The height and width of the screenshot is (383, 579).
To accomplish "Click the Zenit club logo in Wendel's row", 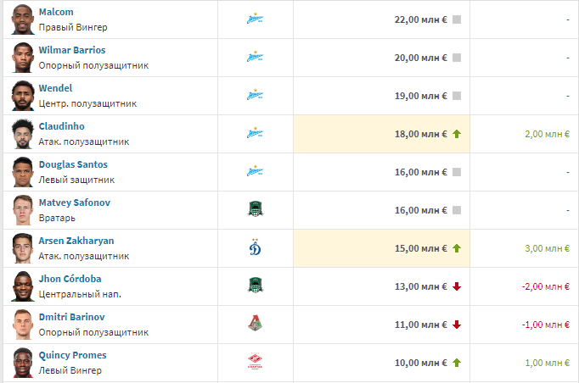I will tap(255, 96).
